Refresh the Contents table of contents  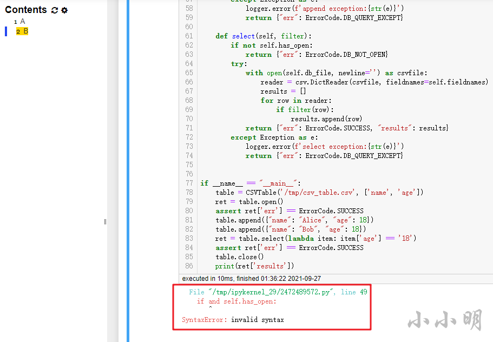point(55,10)
